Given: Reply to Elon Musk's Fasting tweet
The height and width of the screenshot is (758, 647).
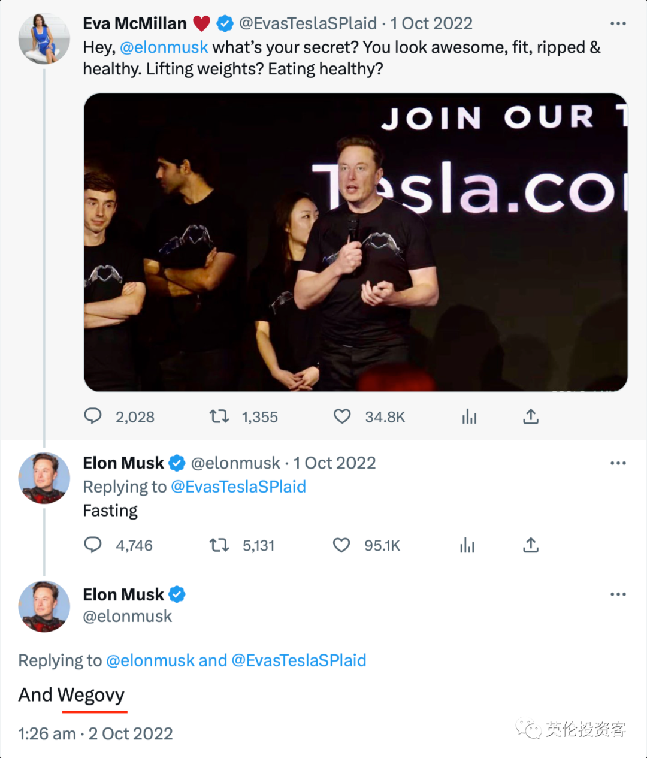Looking at the screenshot, I should tap(93, 545).
